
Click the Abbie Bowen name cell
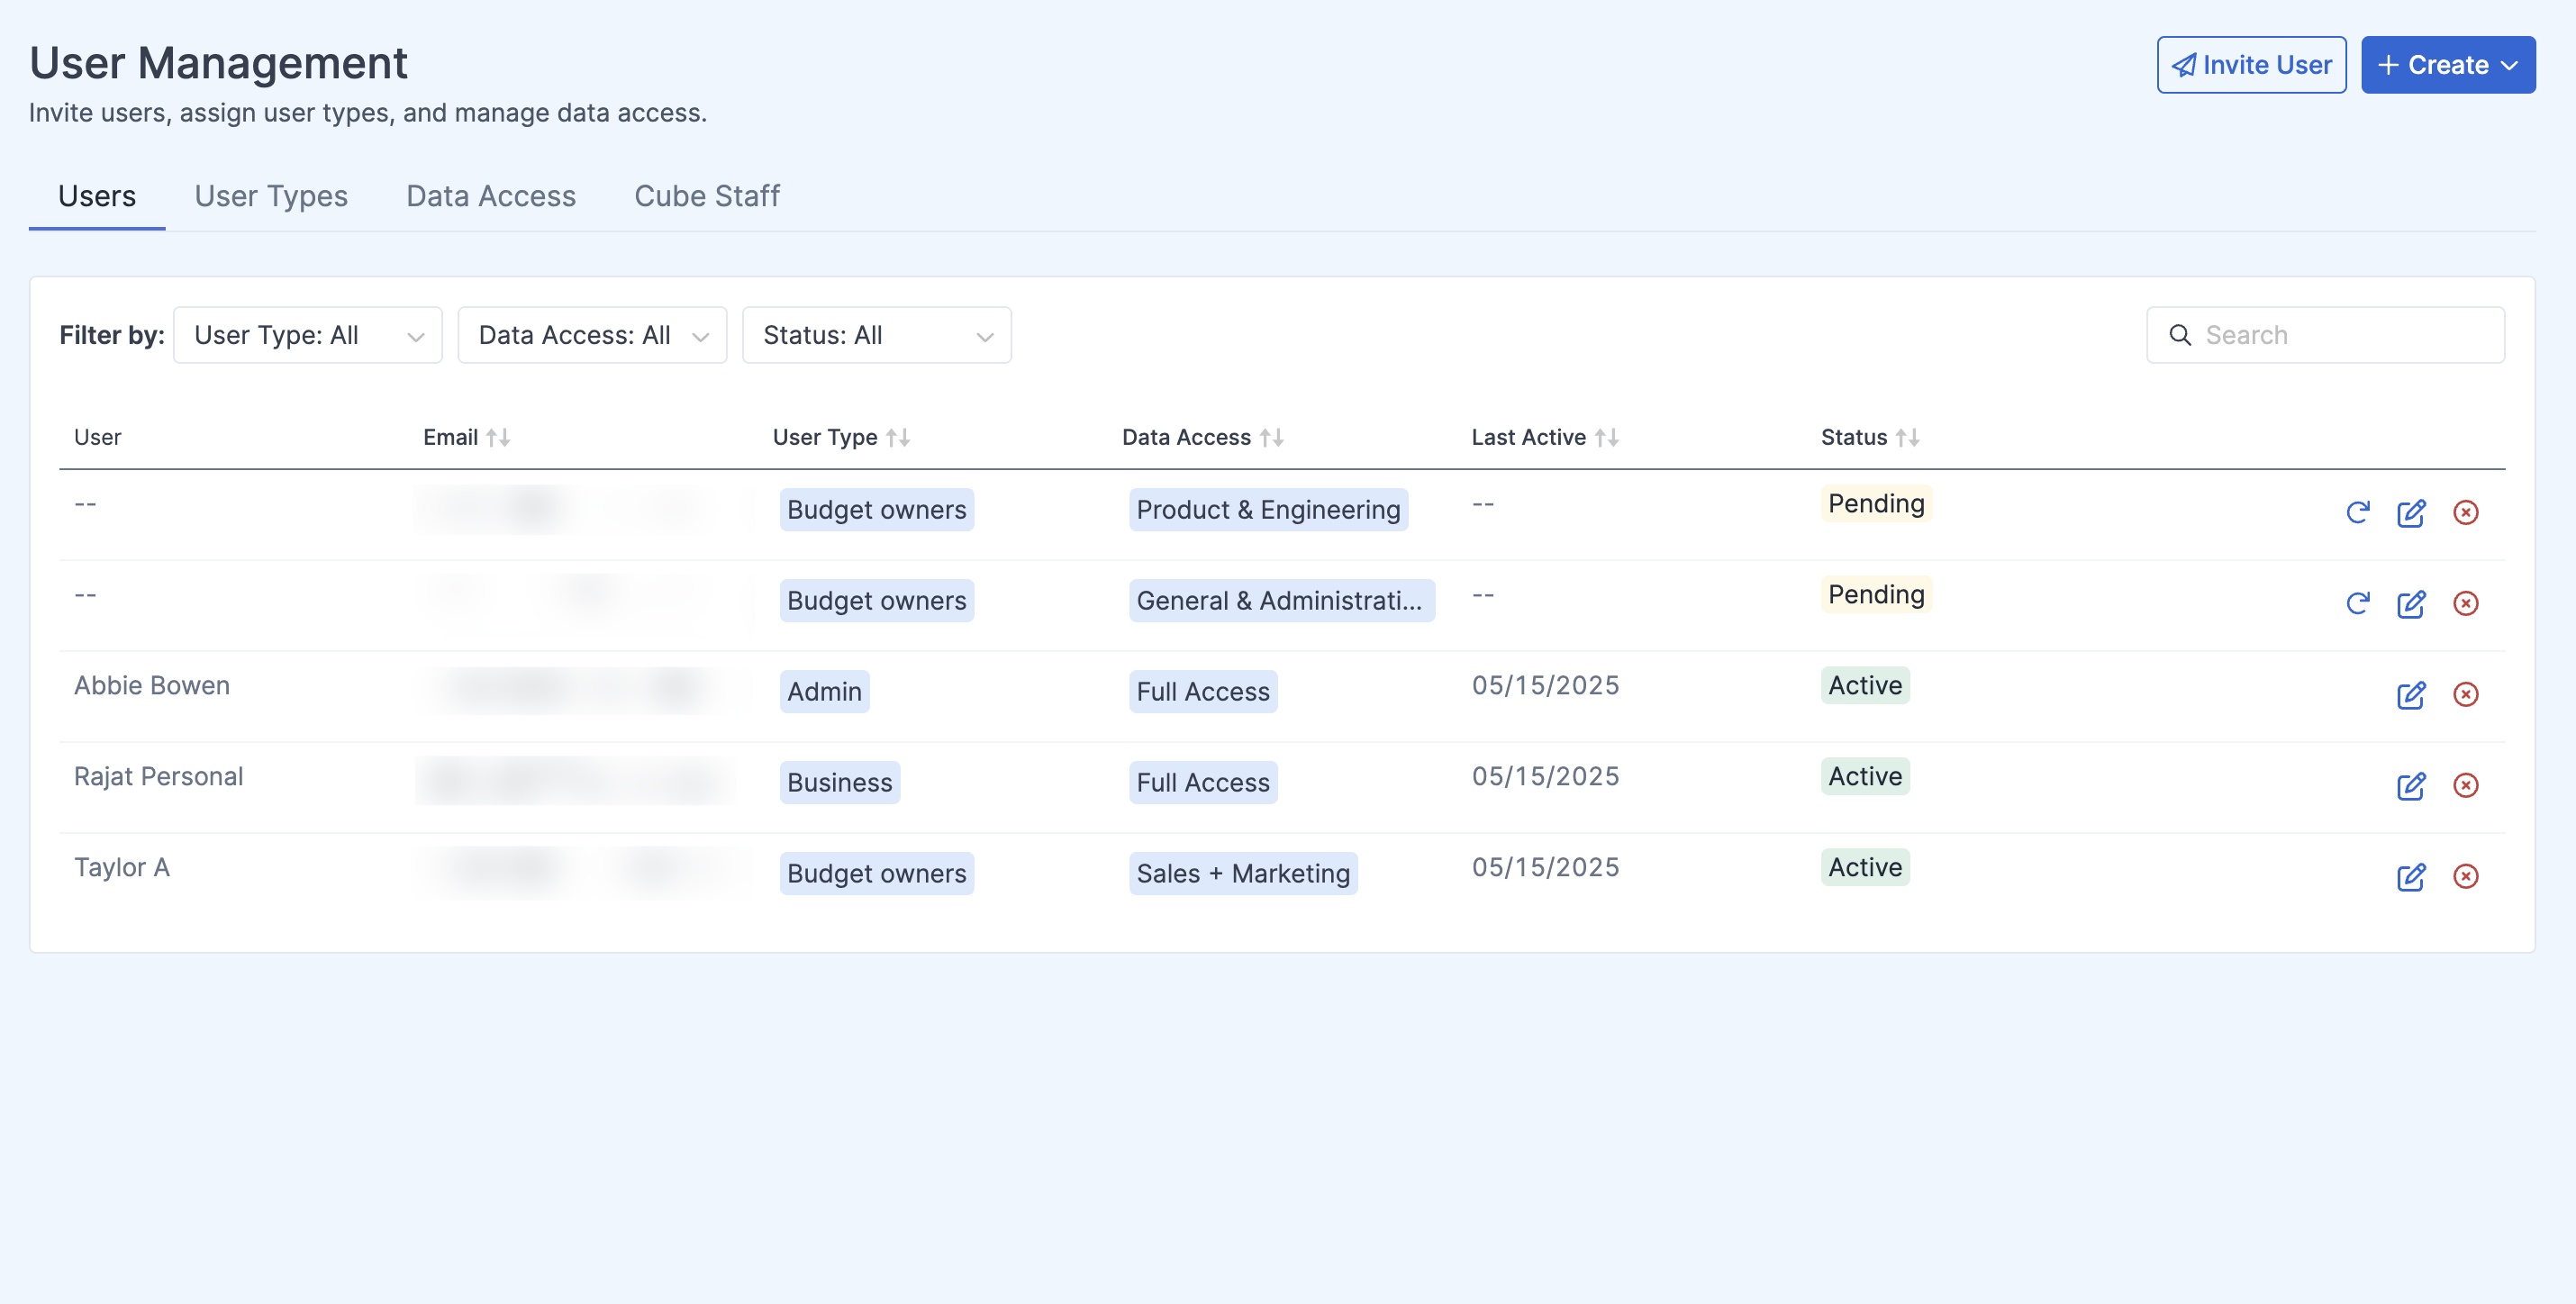[x=152, y=685]
